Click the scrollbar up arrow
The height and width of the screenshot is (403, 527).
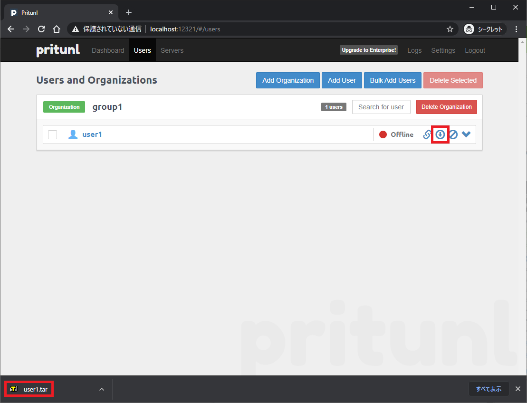[522, 42]
